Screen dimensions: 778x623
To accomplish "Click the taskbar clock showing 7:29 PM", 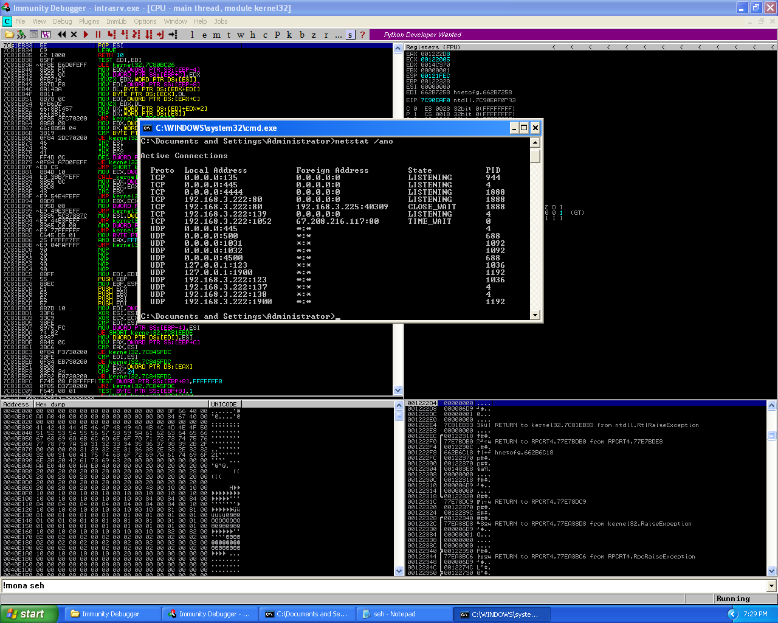I will [x=756, y=614].
